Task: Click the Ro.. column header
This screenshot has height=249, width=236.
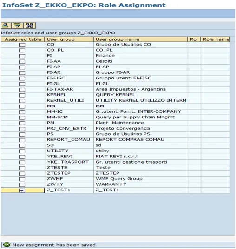Action: coord(194,39)
